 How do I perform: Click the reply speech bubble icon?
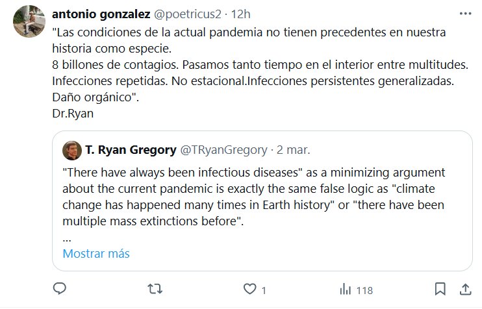[x=60, y=288]
